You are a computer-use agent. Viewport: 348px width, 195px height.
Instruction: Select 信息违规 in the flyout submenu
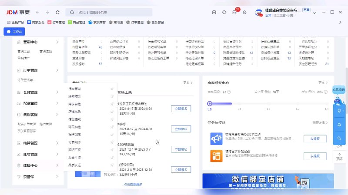coord(74,119)
